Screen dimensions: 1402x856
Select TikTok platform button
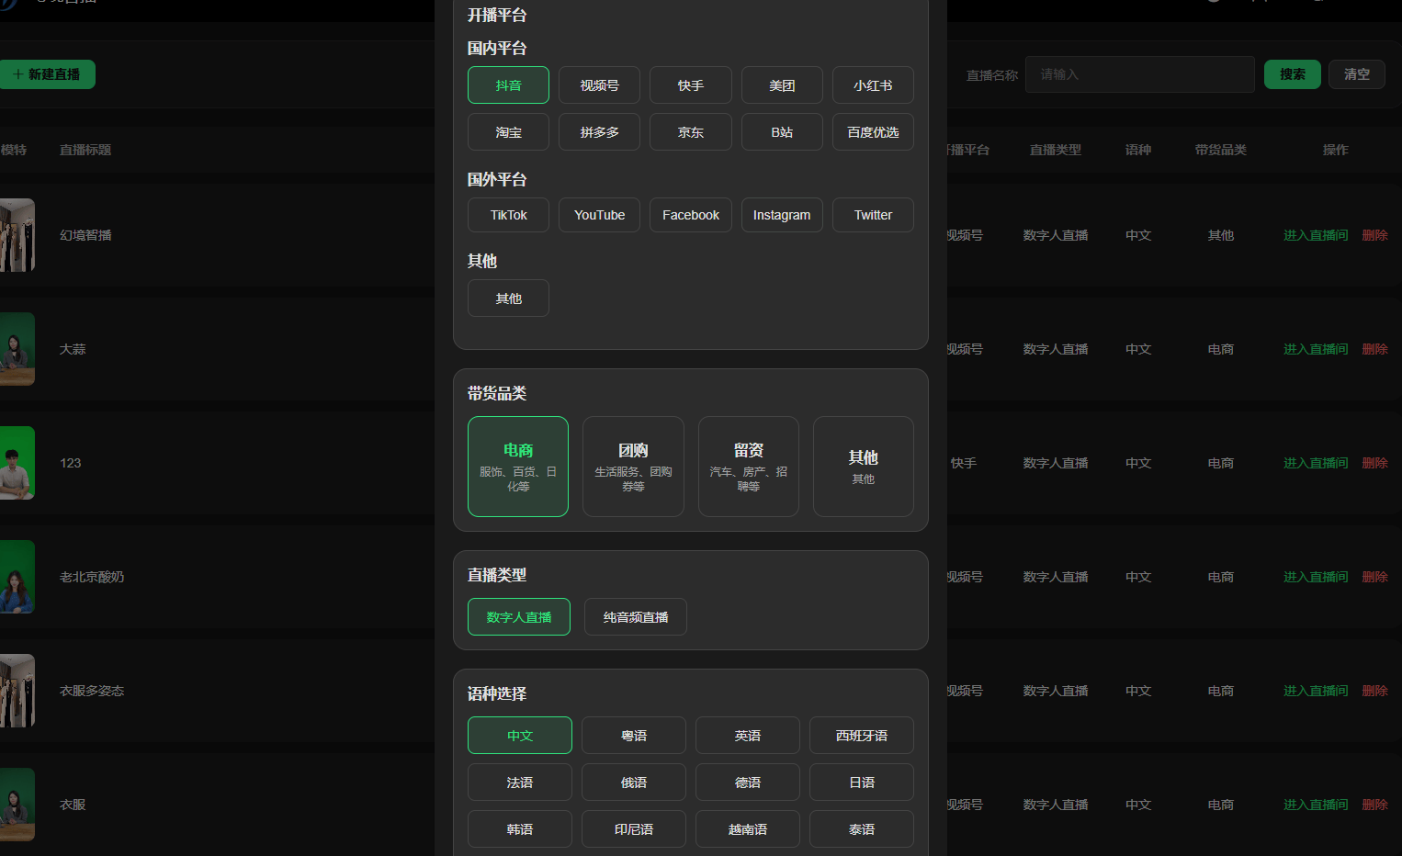[508, 215]
